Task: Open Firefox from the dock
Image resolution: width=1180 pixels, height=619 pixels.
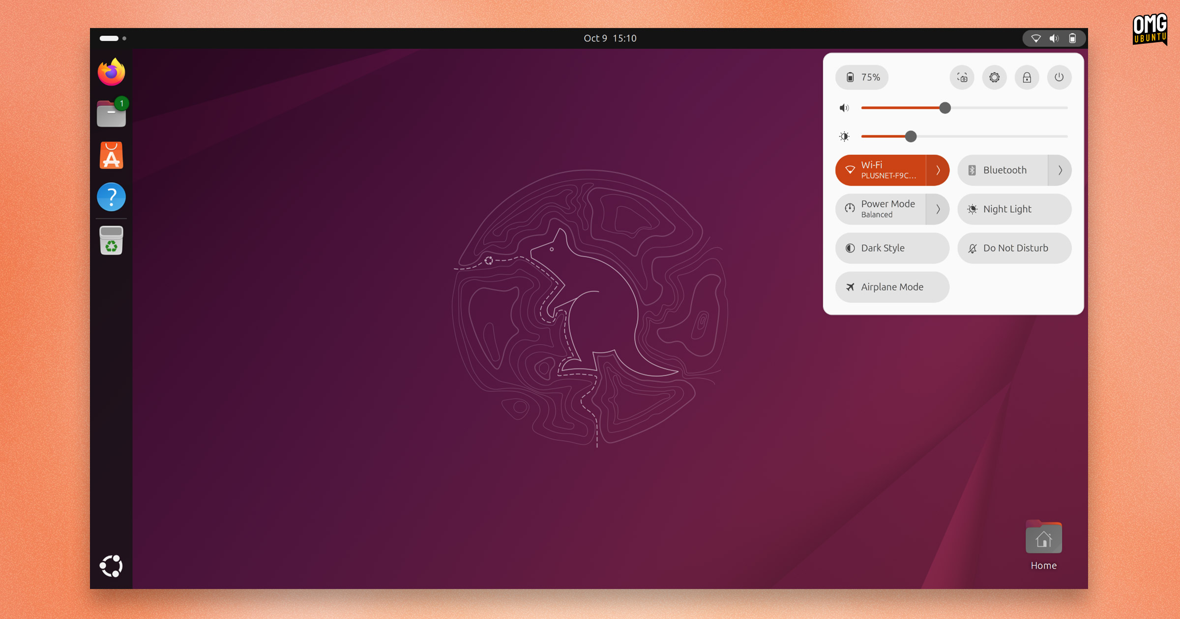Action: click(111, 72)
